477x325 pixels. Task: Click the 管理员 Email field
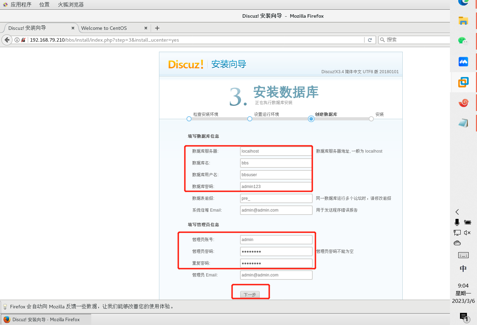pos(276,275)
